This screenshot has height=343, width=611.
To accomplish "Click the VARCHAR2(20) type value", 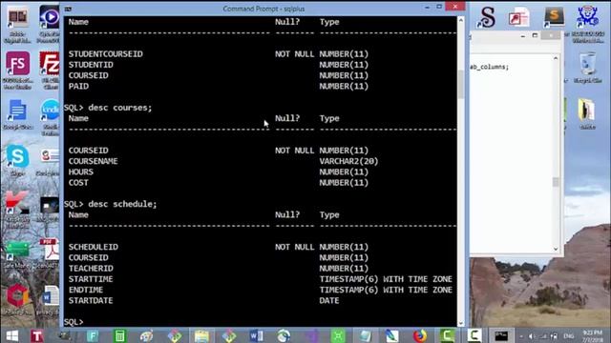I will pos(348,161).
